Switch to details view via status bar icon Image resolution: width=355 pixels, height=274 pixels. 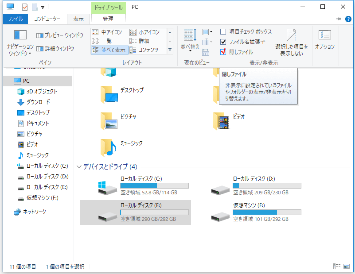337,266
